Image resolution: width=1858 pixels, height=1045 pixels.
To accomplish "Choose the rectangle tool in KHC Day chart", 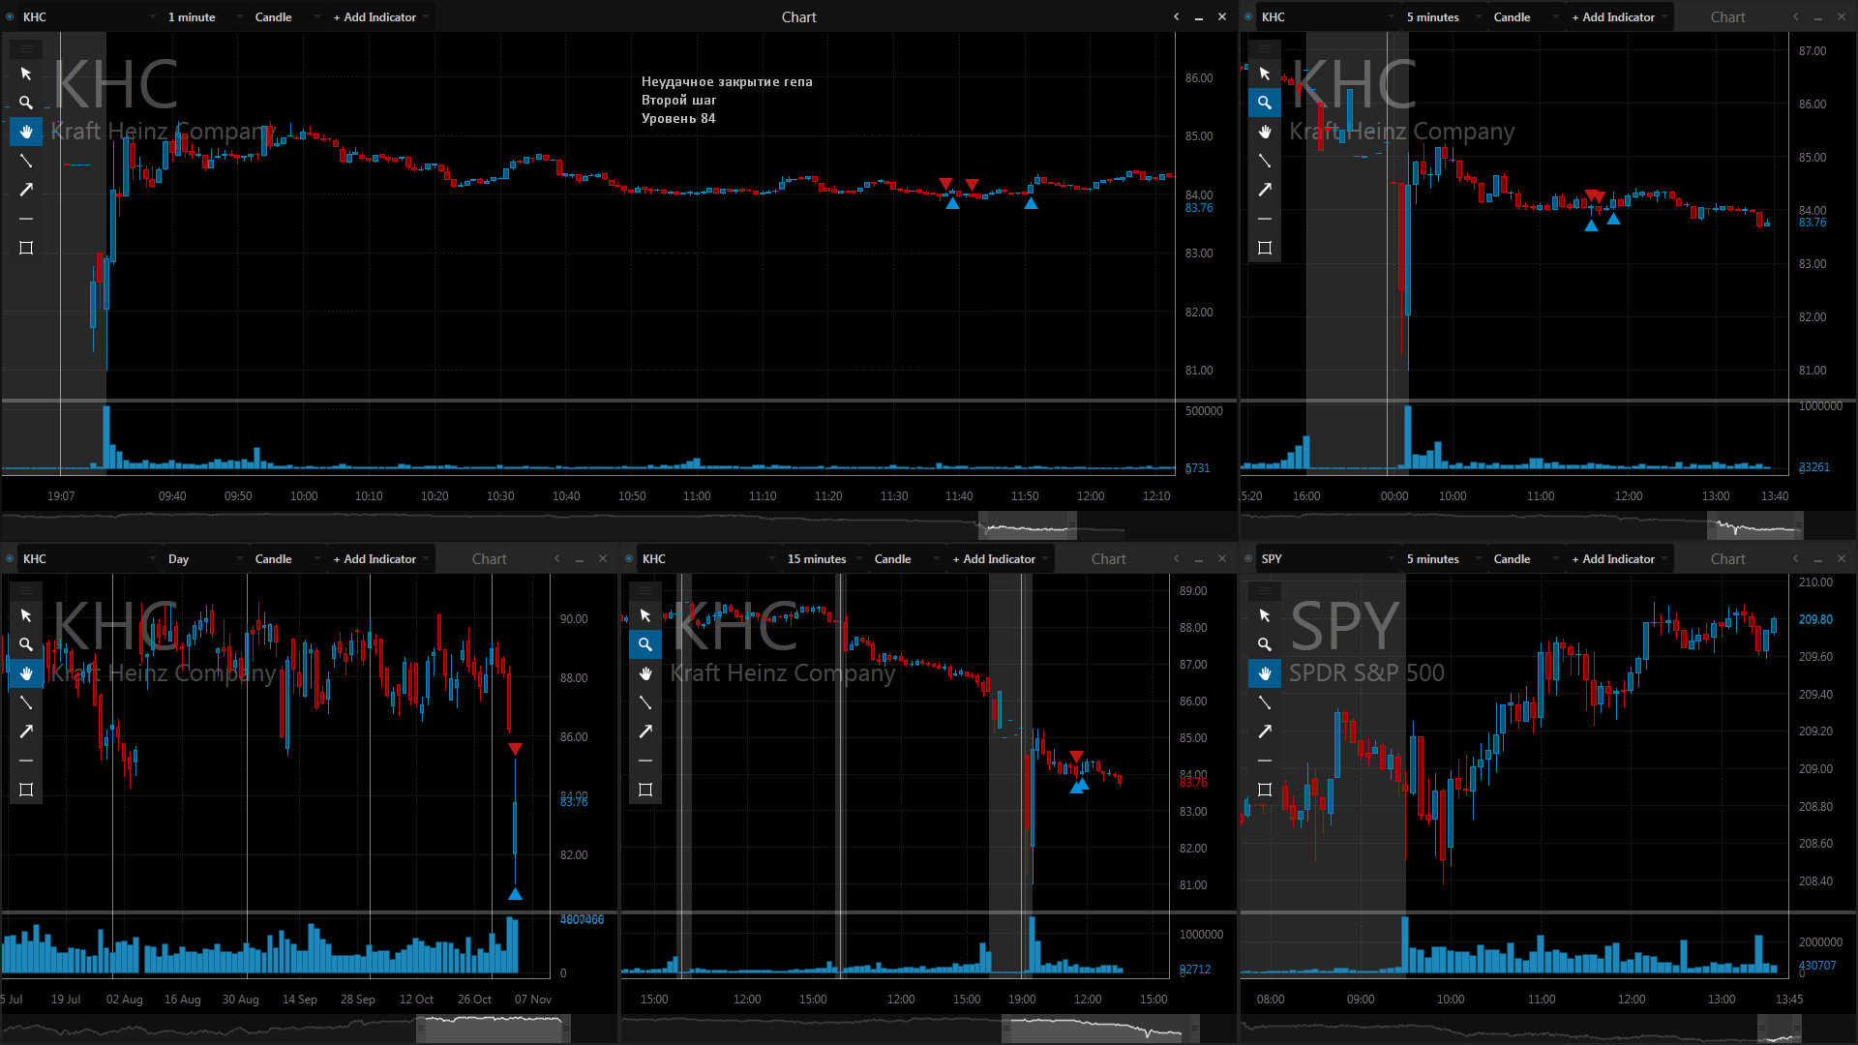I will click(26, 790).
